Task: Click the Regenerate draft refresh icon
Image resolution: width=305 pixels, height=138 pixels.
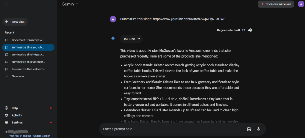Action: [x=243, y=30]
